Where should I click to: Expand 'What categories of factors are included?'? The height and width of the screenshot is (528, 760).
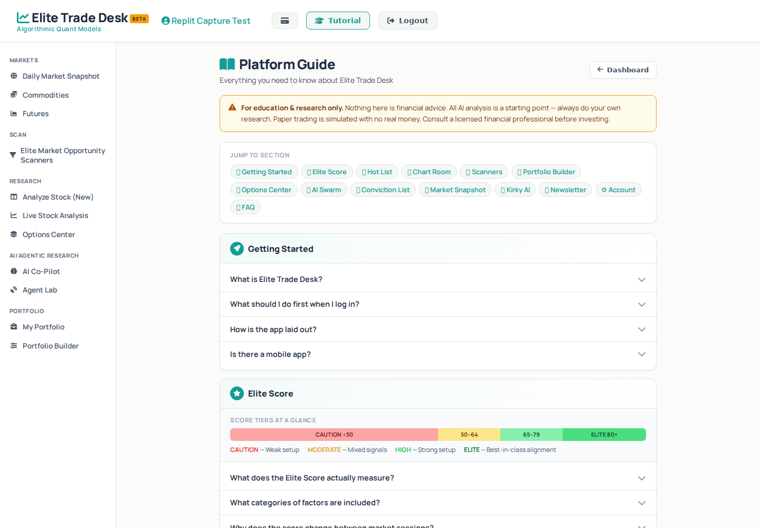[x=438, y=503]
